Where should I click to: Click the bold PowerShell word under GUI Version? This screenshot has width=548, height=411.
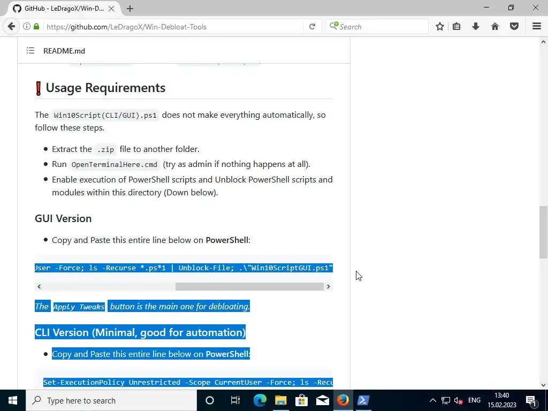[x=227, y=240]
